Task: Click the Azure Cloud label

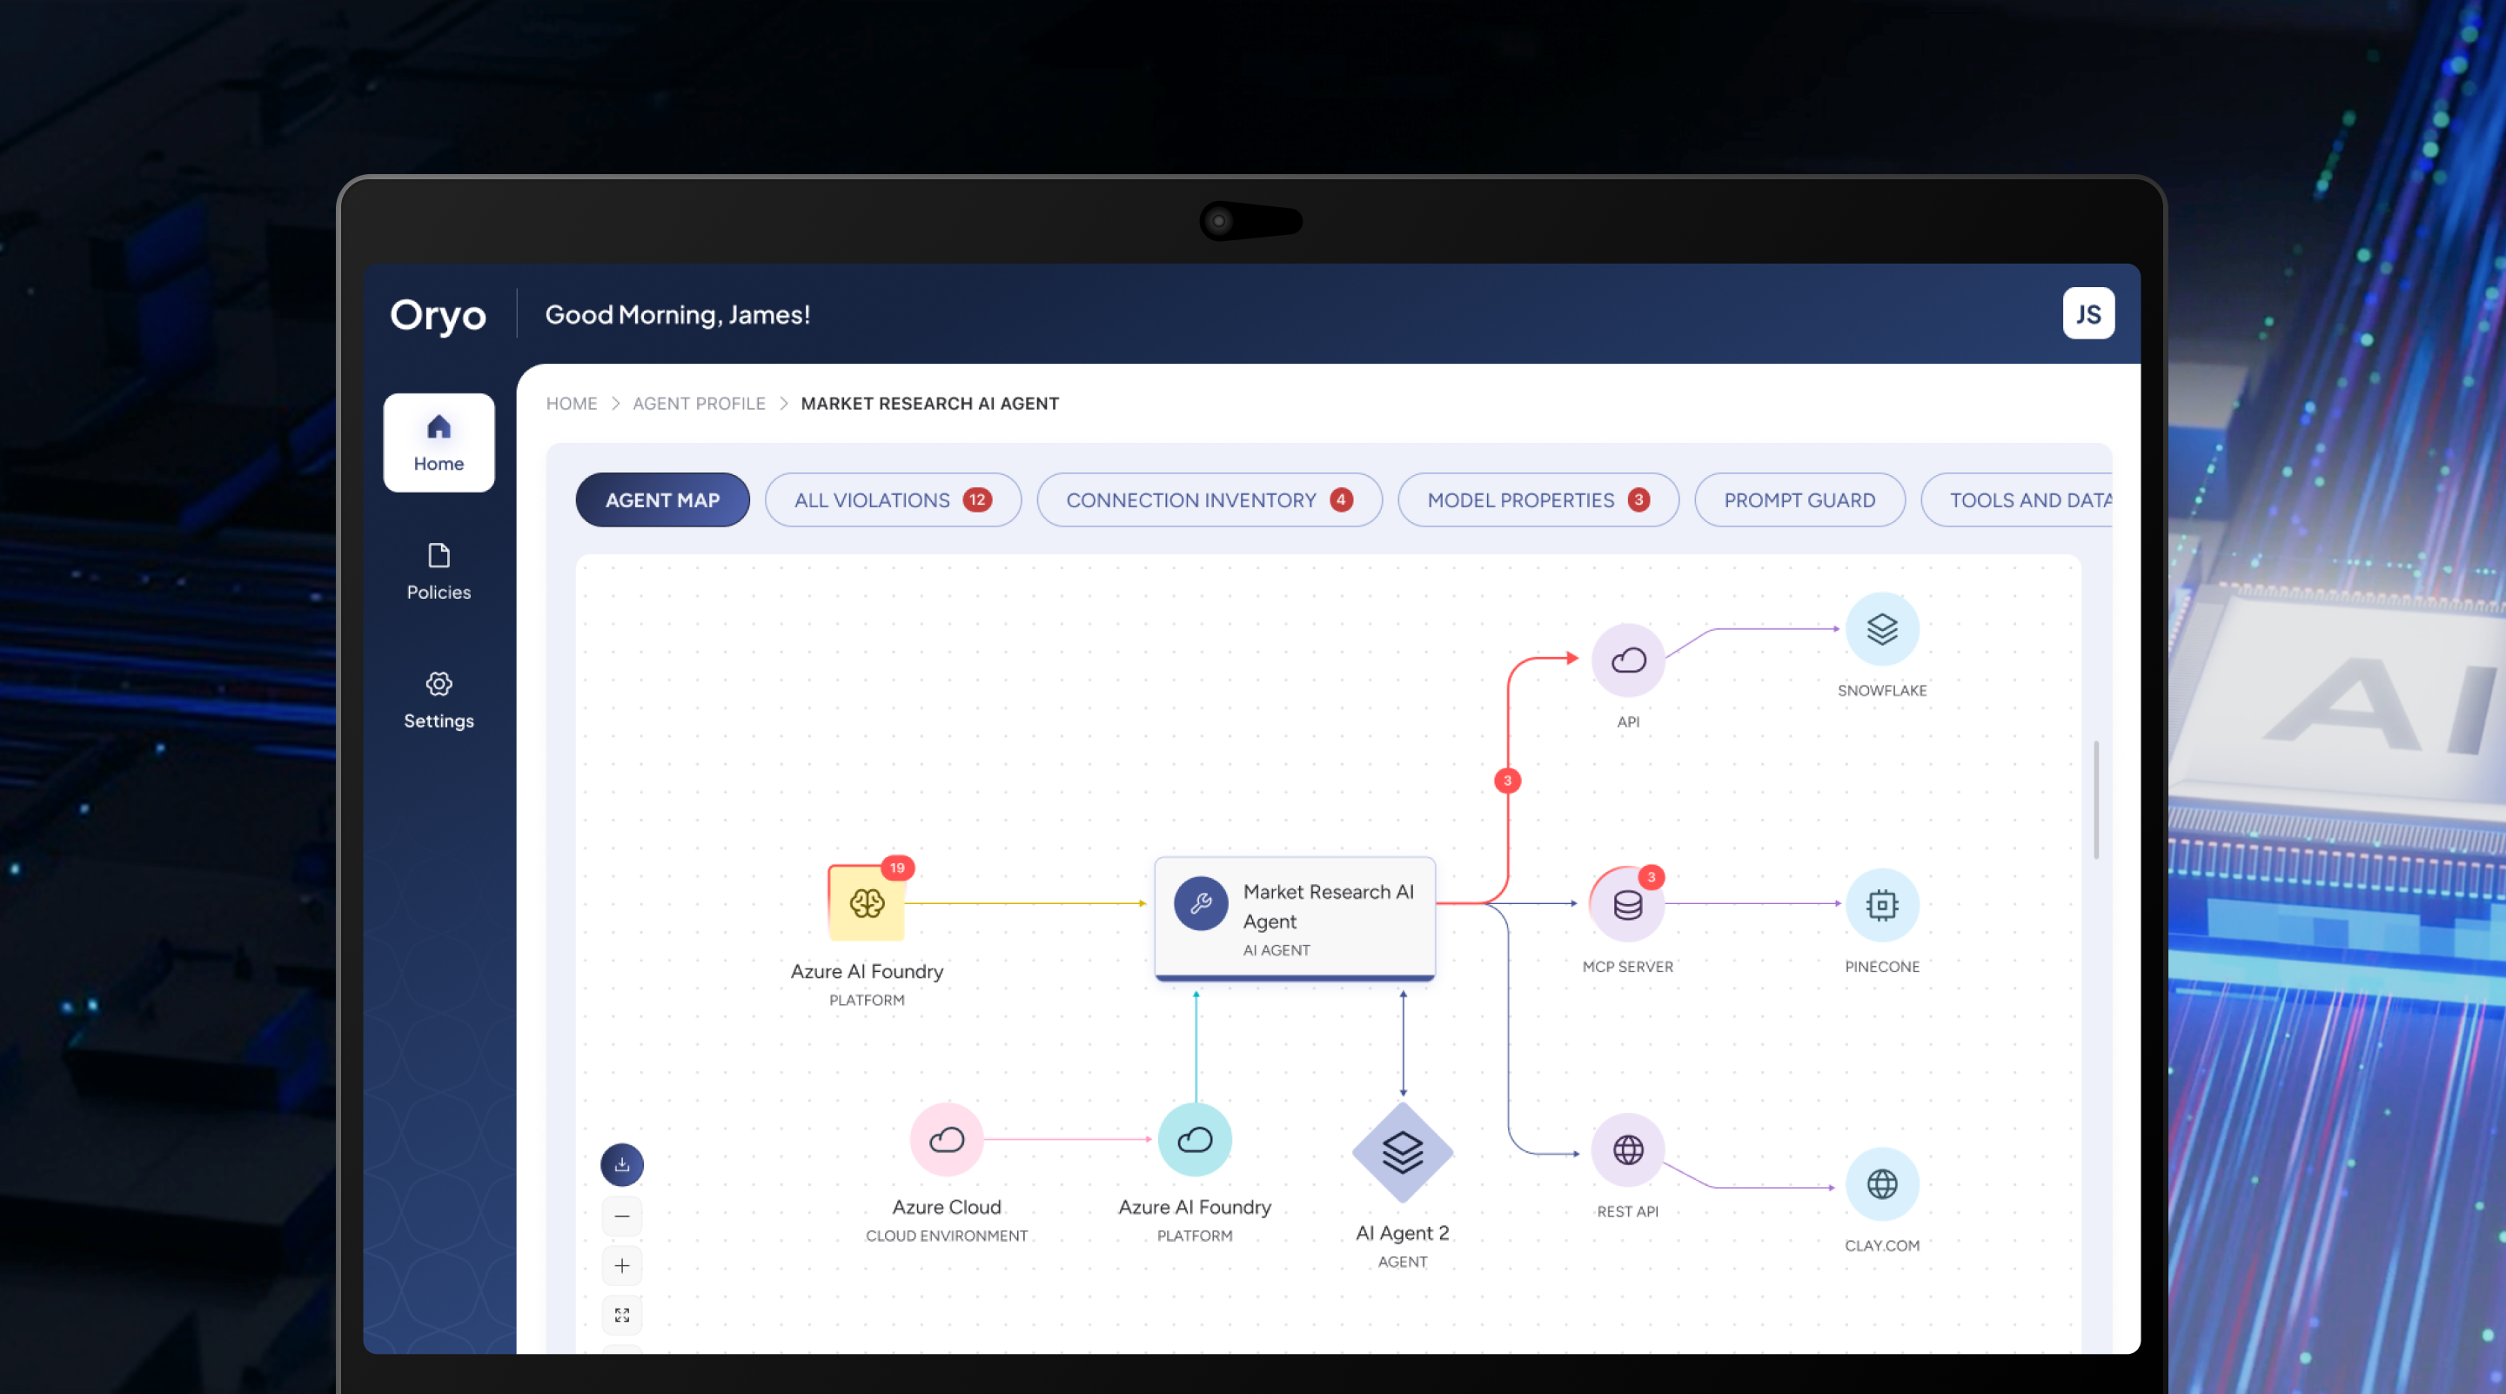Action: point(947,1207)
